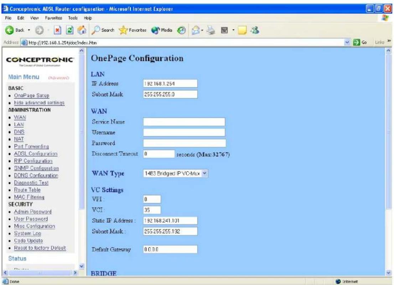Viewport: 394px width, 285px height.
Task: Click the History icon
Action: click(181, 30)
